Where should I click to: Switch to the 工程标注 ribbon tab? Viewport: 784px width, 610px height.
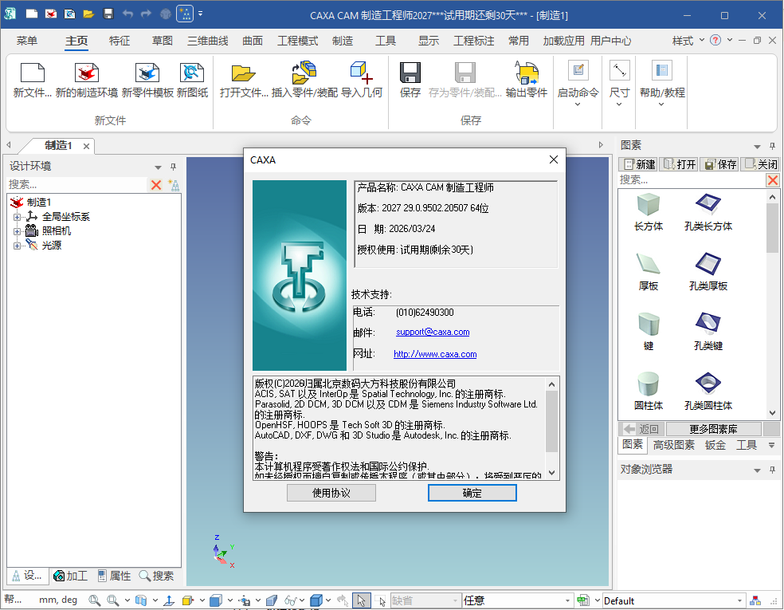(473, 41)
